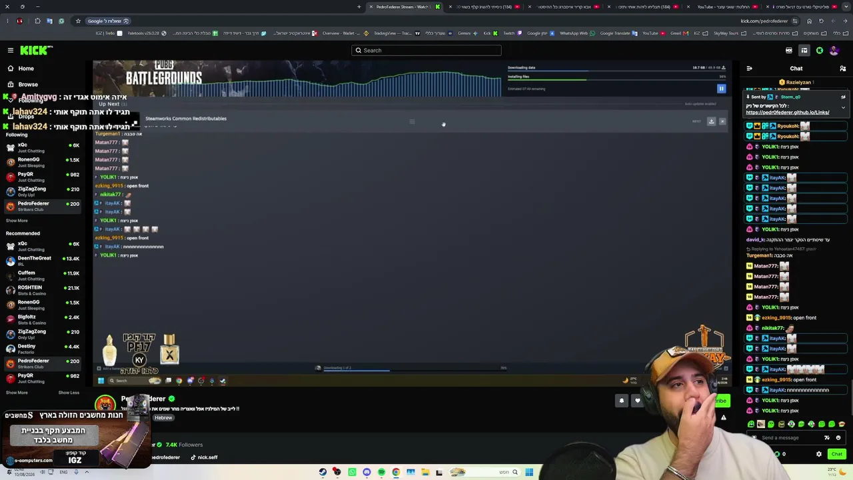This screenshot has width=853, height=480.
Task: Open Chrome from the Windows taskbar
Action: coord(396,472)
